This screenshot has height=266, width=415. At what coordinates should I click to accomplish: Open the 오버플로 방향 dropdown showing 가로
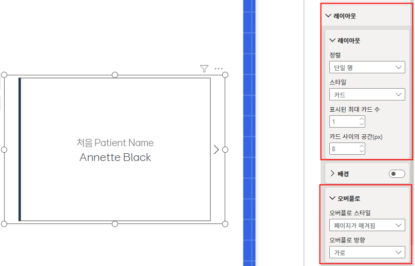click(x=367, y=252)
